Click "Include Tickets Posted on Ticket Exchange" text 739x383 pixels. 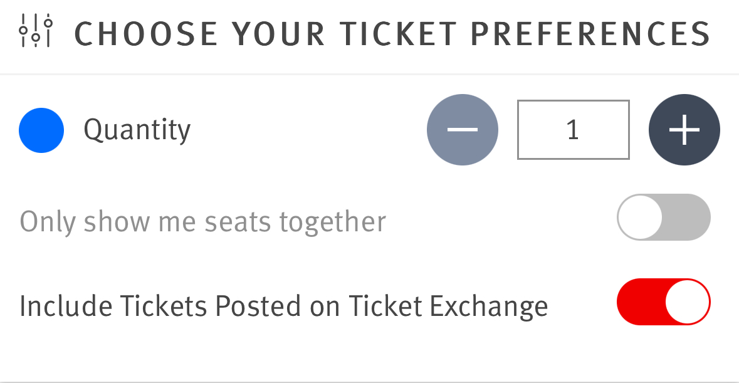[x=283, y=307]
